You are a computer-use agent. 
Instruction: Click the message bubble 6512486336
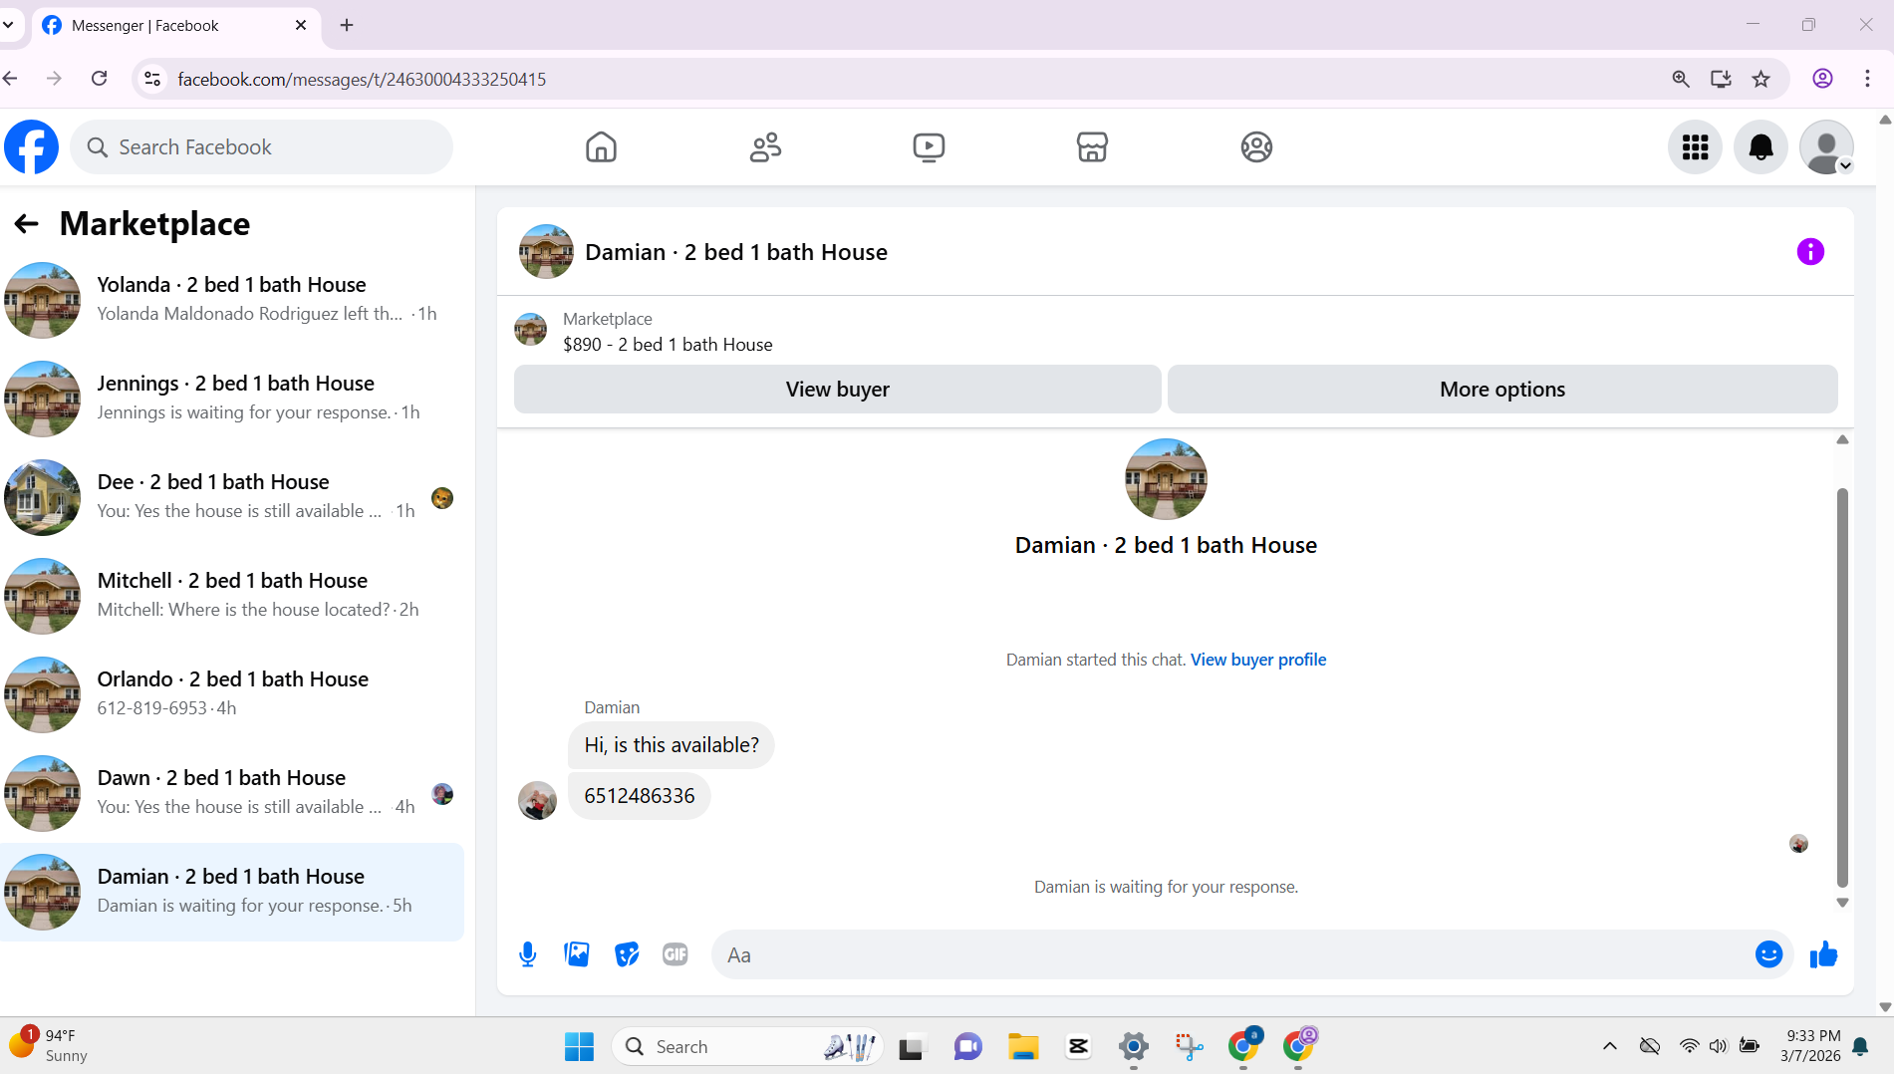tap(639, 796)
